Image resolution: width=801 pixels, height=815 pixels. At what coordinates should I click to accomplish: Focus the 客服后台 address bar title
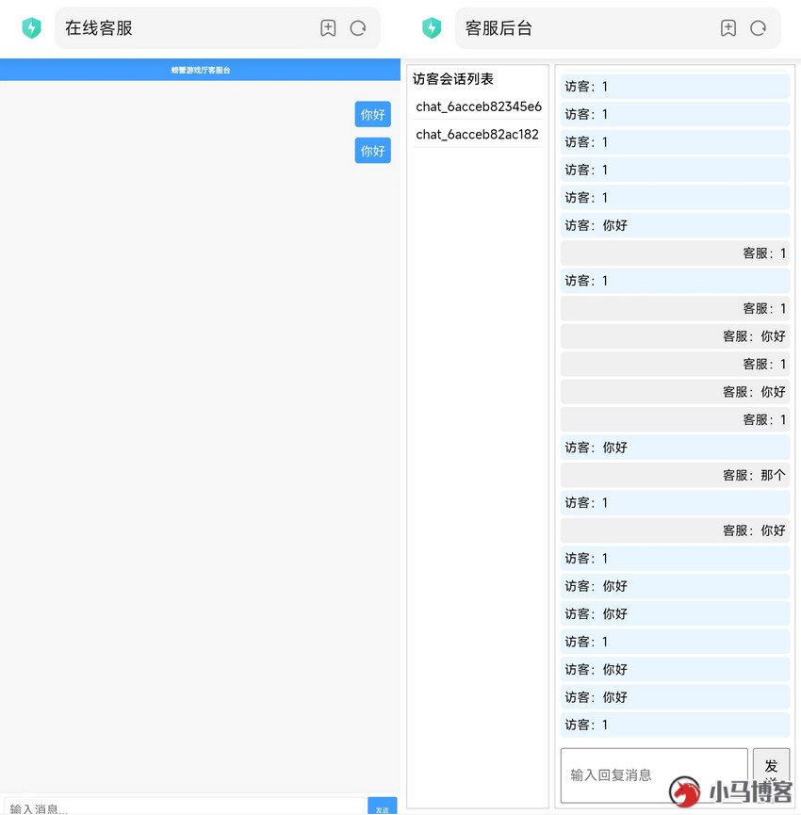tap(499, 28)
